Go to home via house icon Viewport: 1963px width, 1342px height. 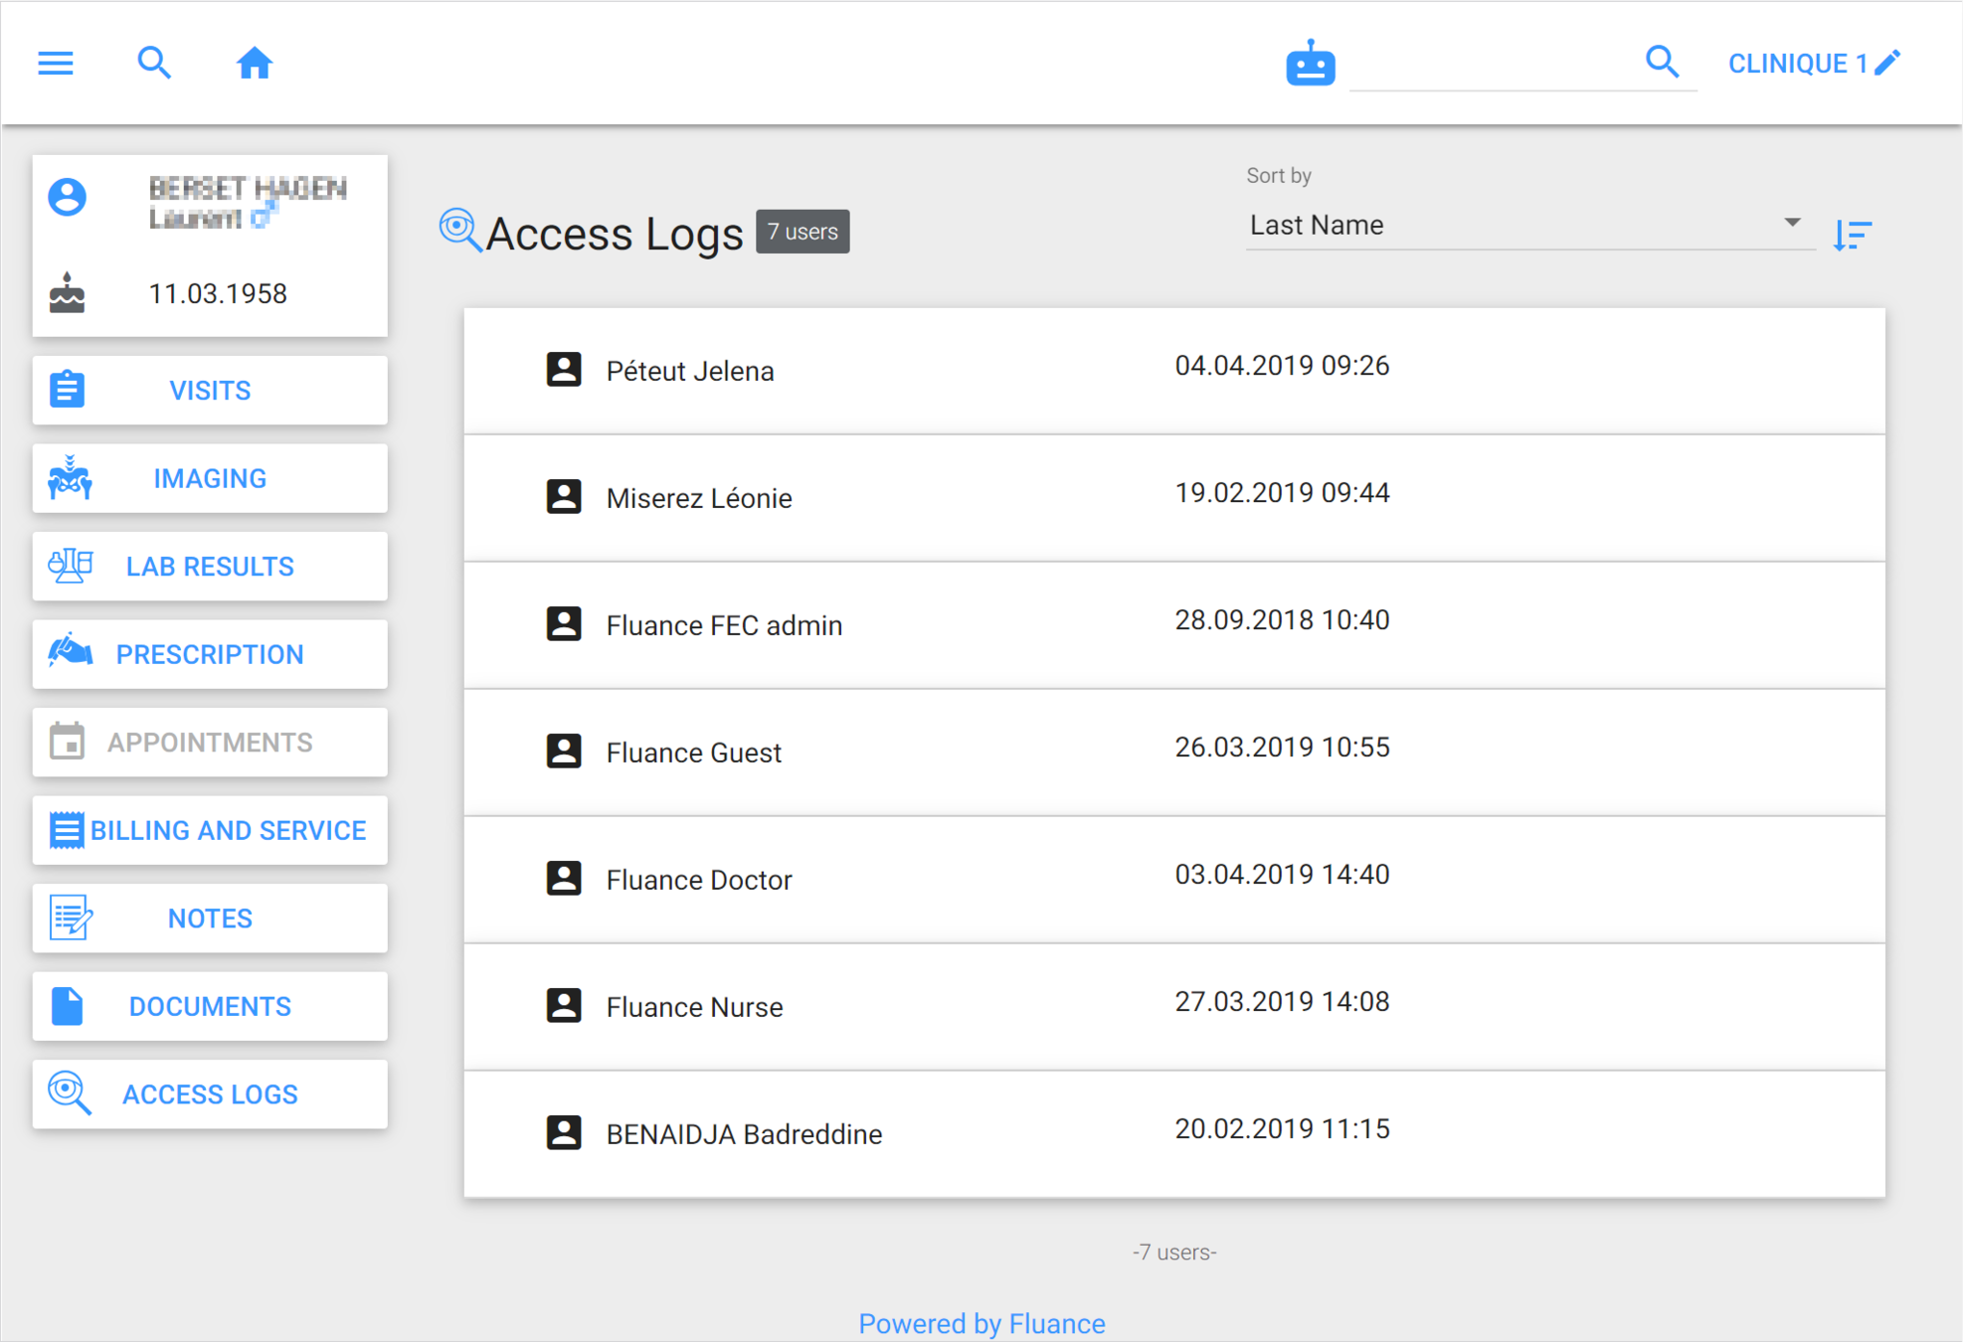[255, 64]
